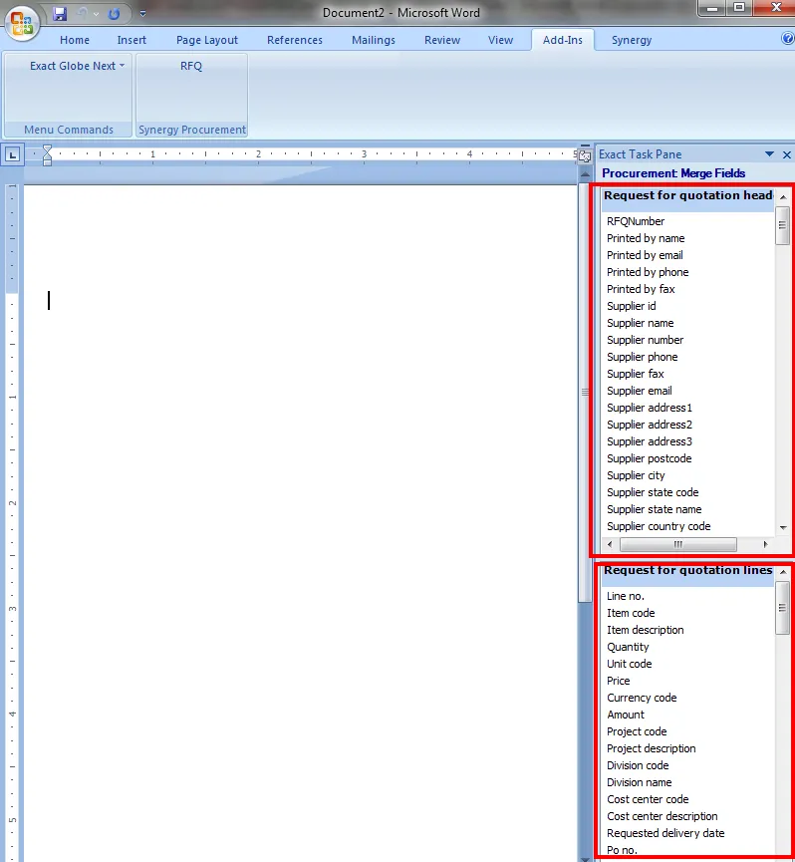Click the RFQNumber merge field
This screenshot has width=795, height=862.
click(x=636, y=221)
